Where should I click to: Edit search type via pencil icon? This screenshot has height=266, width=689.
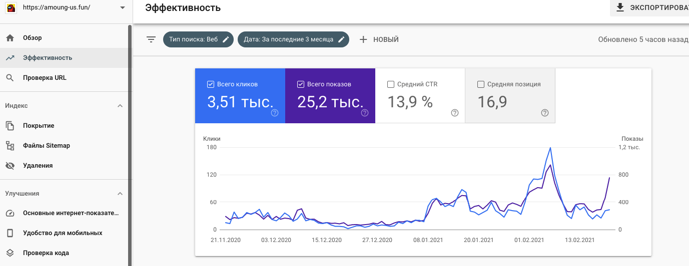point(226,39)
